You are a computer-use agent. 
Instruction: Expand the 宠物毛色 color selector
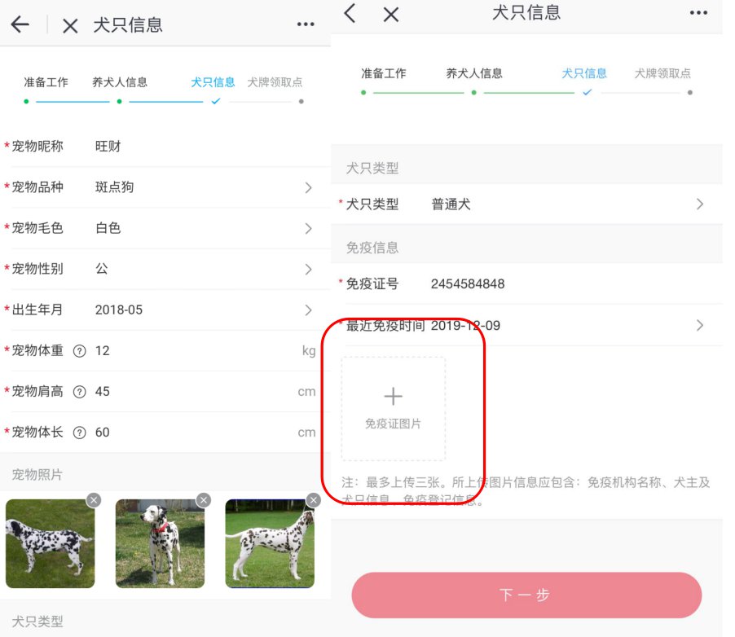click(308, 229)
